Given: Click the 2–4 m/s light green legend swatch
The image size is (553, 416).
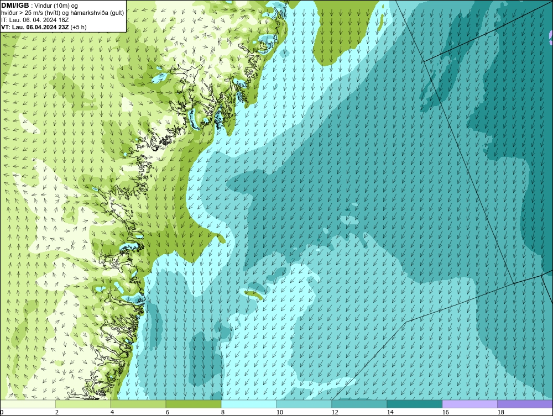Looking at the screenshot, I should point(83,404).
